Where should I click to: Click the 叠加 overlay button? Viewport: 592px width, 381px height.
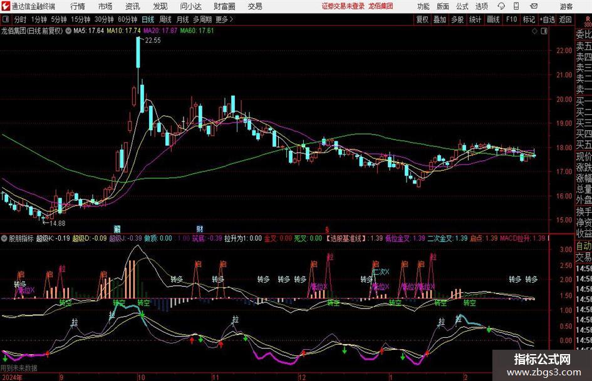click(440, 19)
